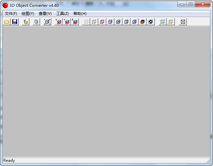Screen dimensions: 213x166
Task: Click the open folder icon in toolbar
Action: 6,22
